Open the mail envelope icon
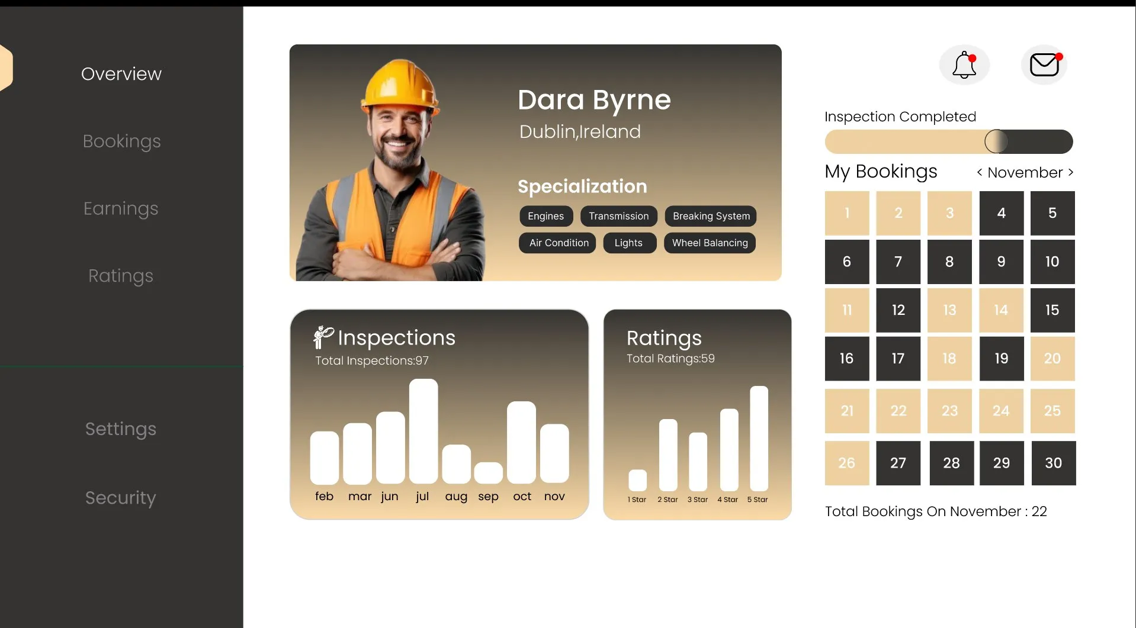Screen dimensions: 1136x628 click(1044, 65)
